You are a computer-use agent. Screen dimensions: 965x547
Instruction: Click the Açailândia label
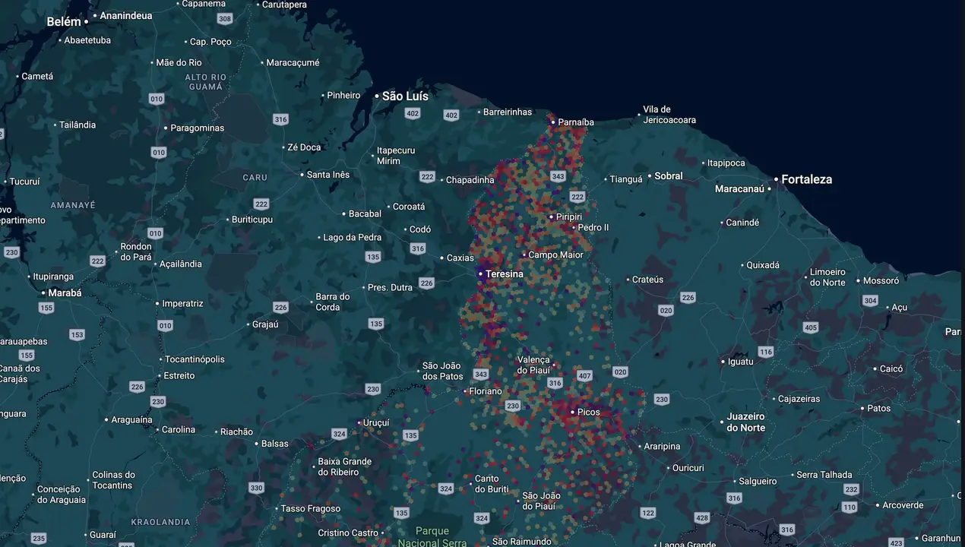[181, 264]
